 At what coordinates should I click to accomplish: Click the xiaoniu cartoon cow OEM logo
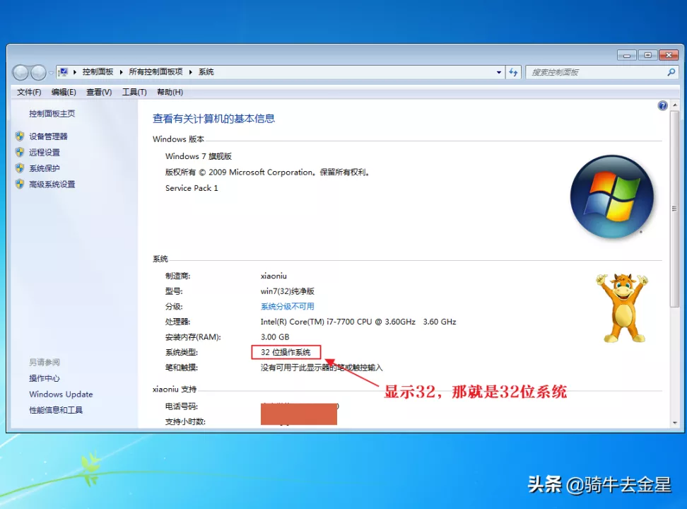click(622, 308)
